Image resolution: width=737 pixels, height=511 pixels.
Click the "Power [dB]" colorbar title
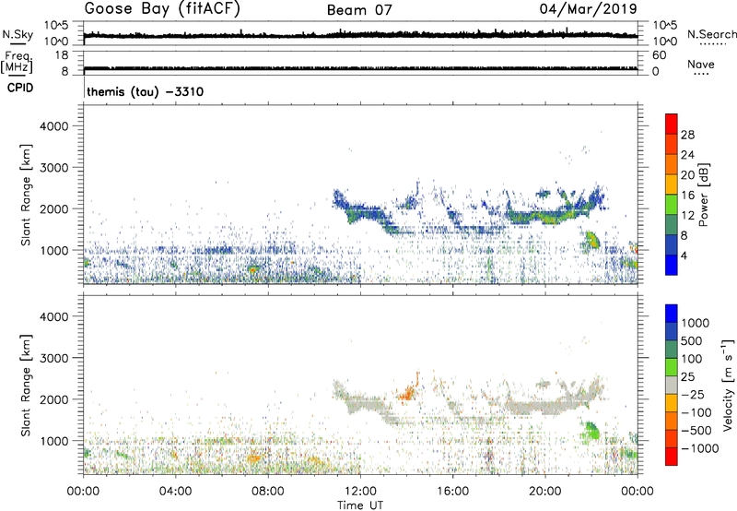pos(703,195)
